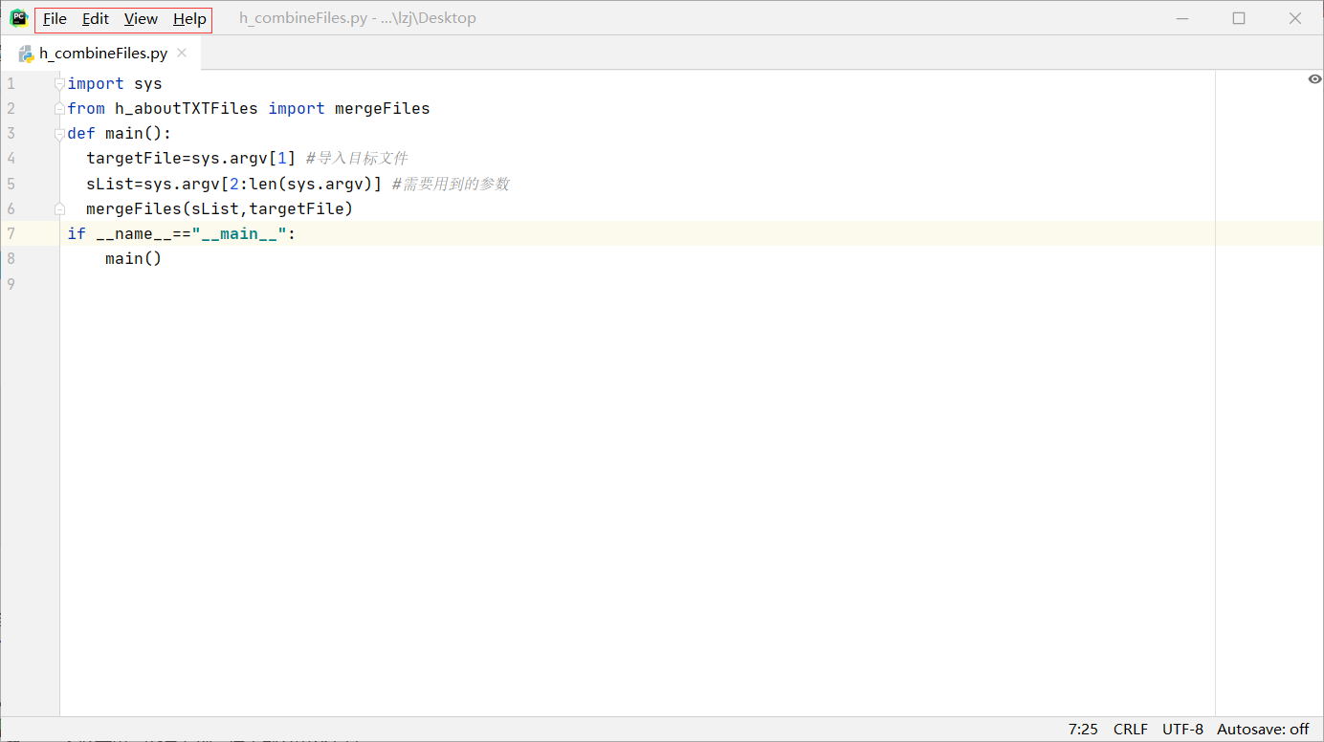Click the PyCharm logo in title bar
The width and height of the screenshot is (1324, 742).
(x=18, y=18)
